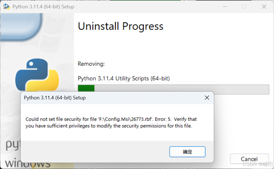Select the 'Removing:' status label
Viewport: 274px width, 169px height.
tap(91, 64)
